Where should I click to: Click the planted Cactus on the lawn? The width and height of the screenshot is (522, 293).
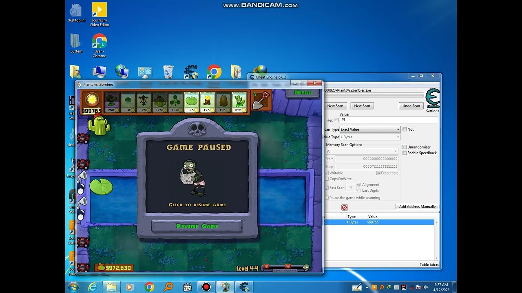[99, 125]
